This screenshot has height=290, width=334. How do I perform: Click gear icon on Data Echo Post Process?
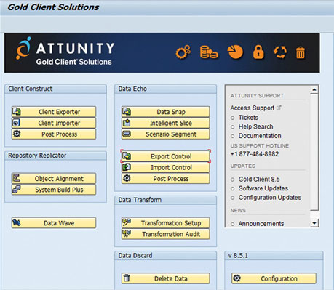coord(127,178)
